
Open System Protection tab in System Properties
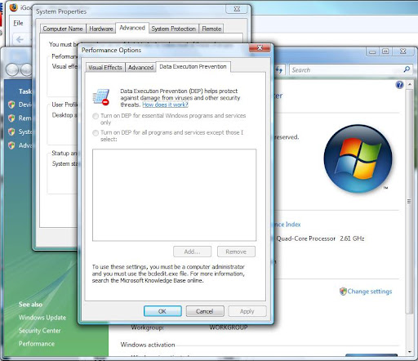point(174,29)
